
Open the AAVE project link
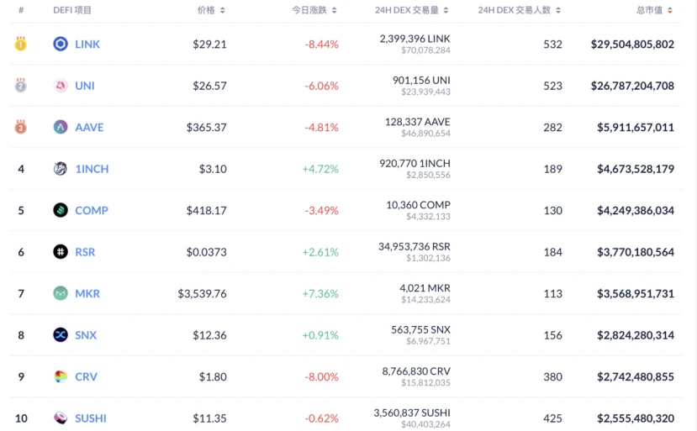89,127
